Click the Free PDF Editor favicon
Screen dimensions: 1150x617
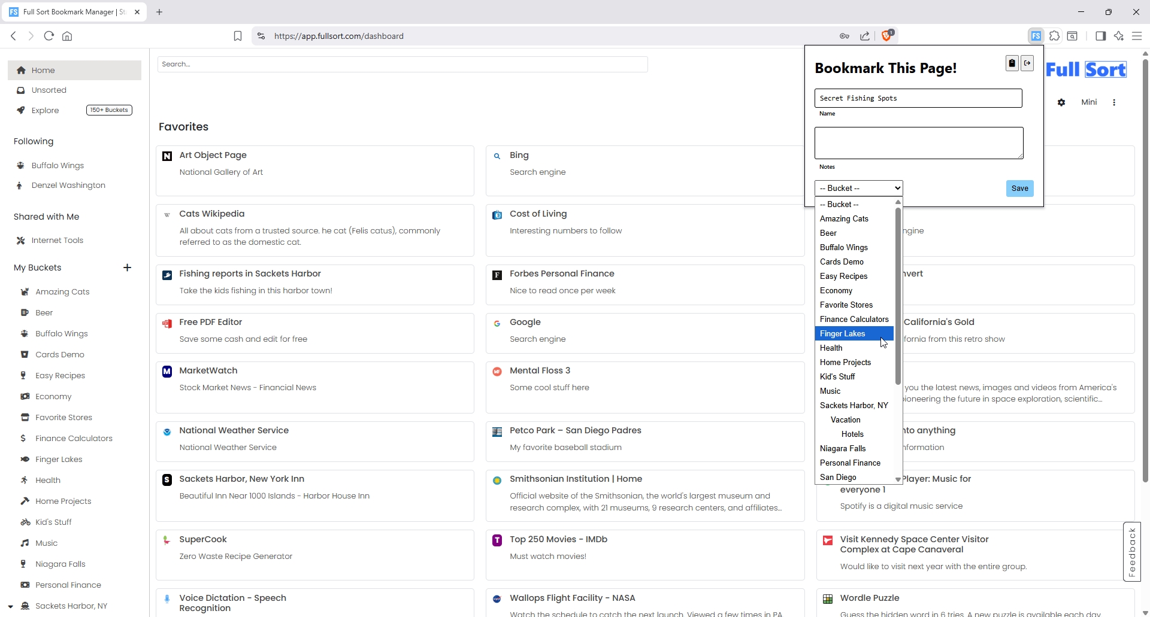pos(167,323)
